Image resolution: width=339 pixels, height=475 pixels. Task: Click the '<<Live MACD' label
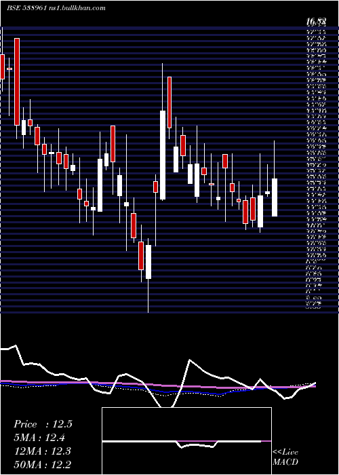(285, 457)
